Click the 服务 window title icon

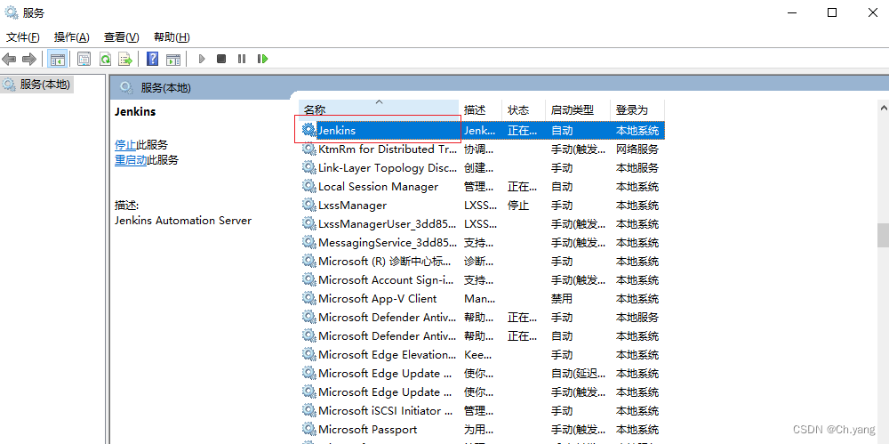tap(12, 12)
